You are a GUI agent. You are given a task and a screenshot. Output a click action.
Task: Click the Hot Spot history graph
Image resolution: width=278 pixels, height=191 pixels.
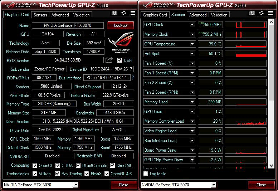click(x=245, y=54)
